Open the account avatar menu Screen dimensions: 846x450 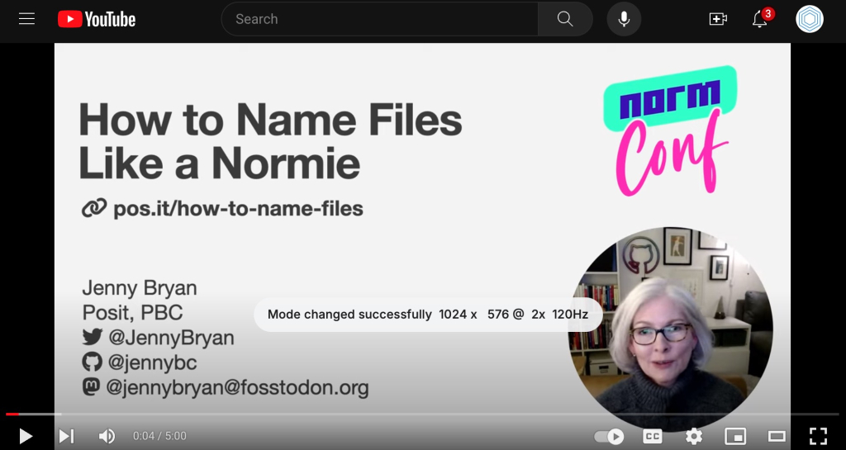coord(810,19)
